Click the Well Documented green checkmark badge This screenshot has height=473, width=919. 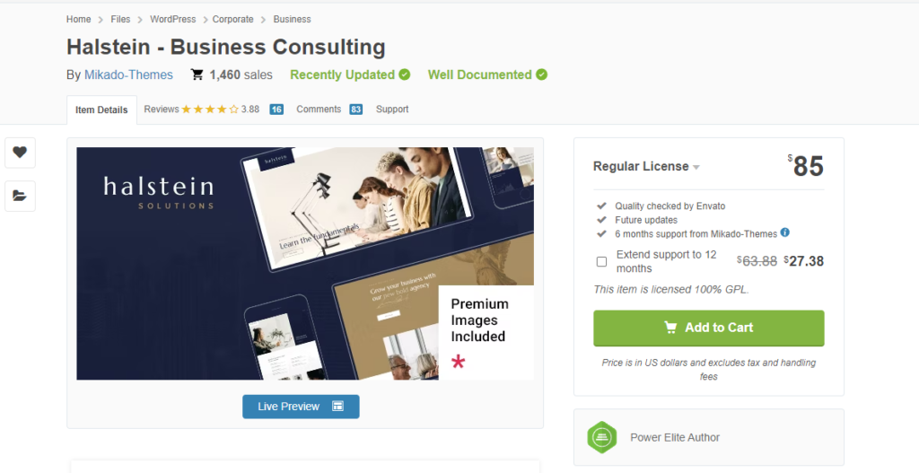(x=541, y=75)
